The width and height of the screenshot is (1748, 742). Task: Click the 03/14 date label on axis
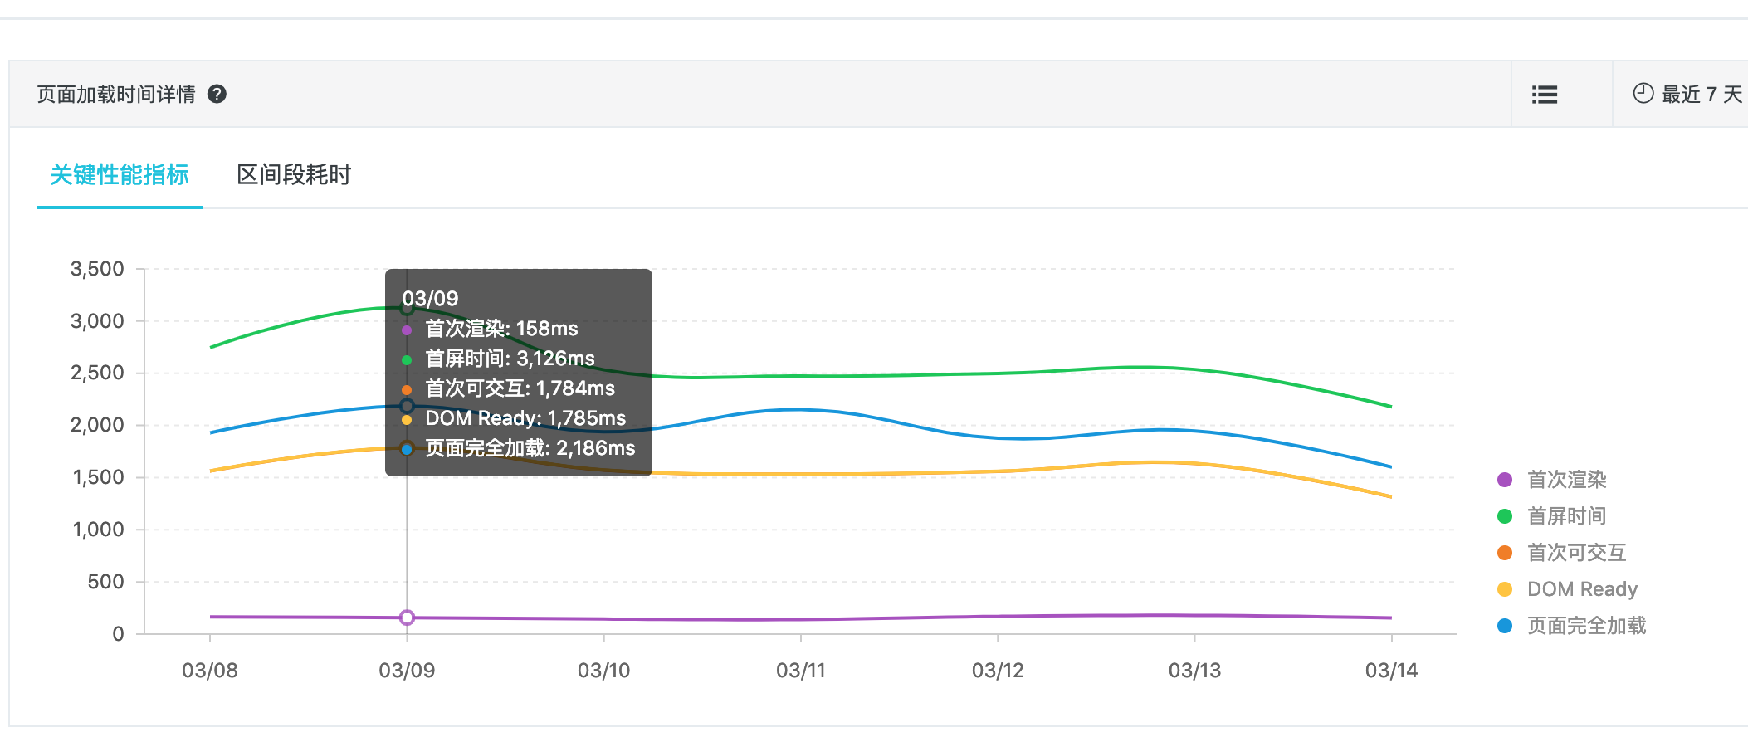tap(1391, 671)
